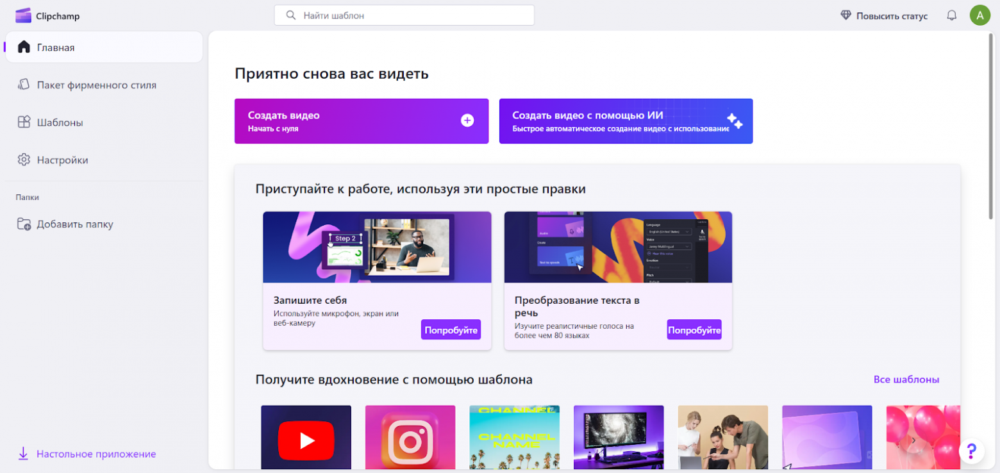Select the Главная home icon in sidebar
This screenshot has width=1000, height=473.
pyautogui.click(x=24, y=46)
